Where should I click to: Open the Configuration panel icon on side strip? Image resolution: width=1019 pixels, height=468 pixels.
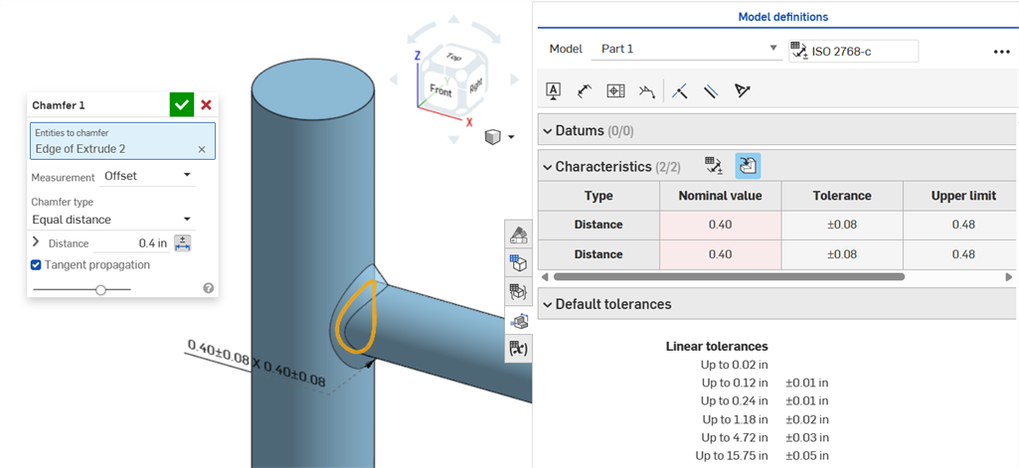[x=519, y=263]
